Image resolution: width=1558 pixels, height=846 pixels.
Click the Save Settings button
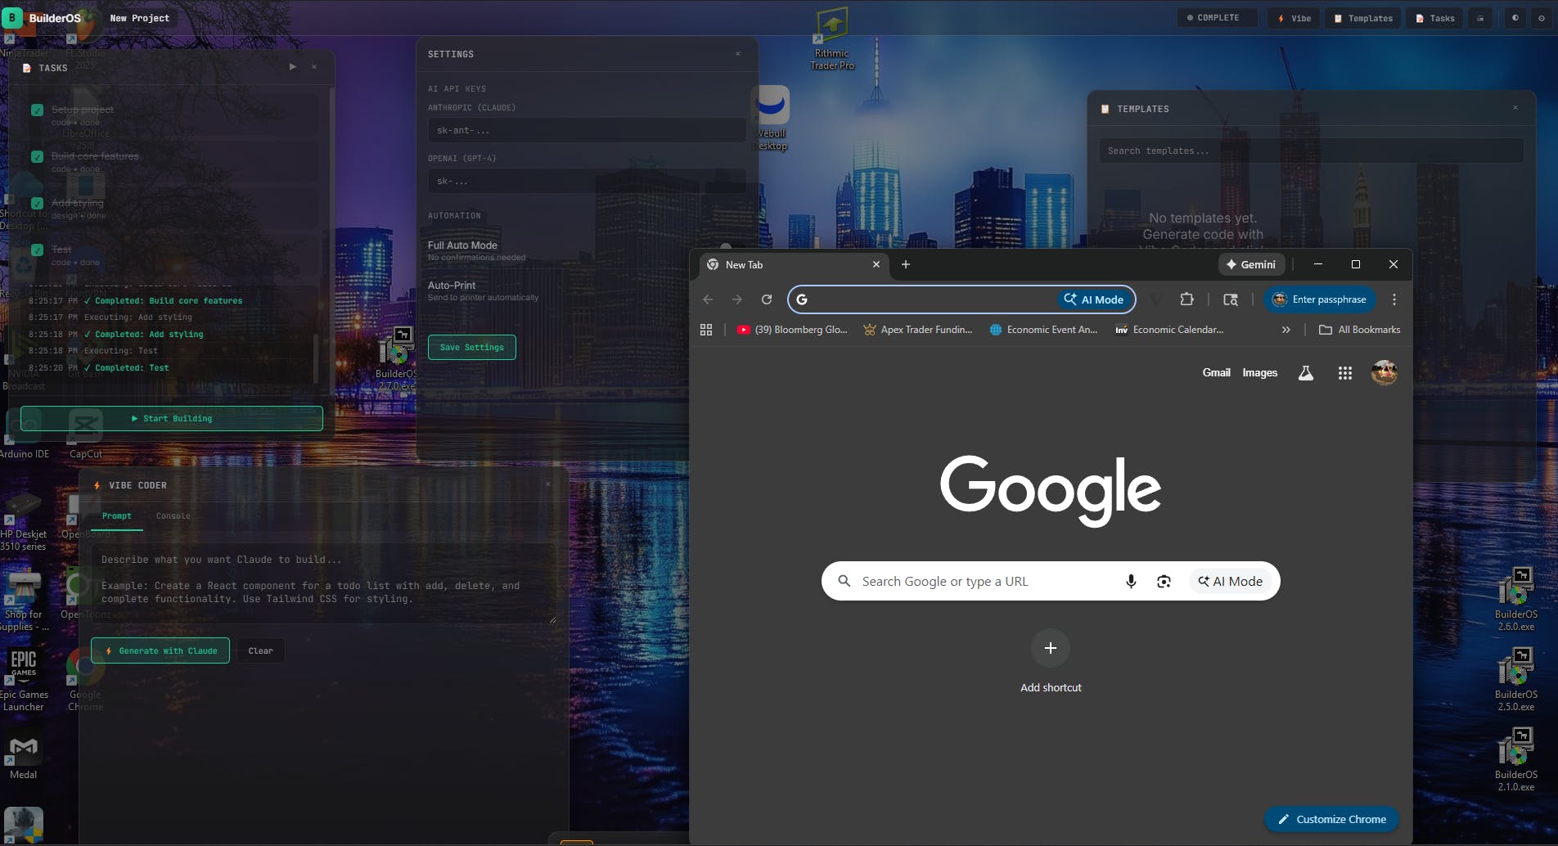[x=471, y=348]
